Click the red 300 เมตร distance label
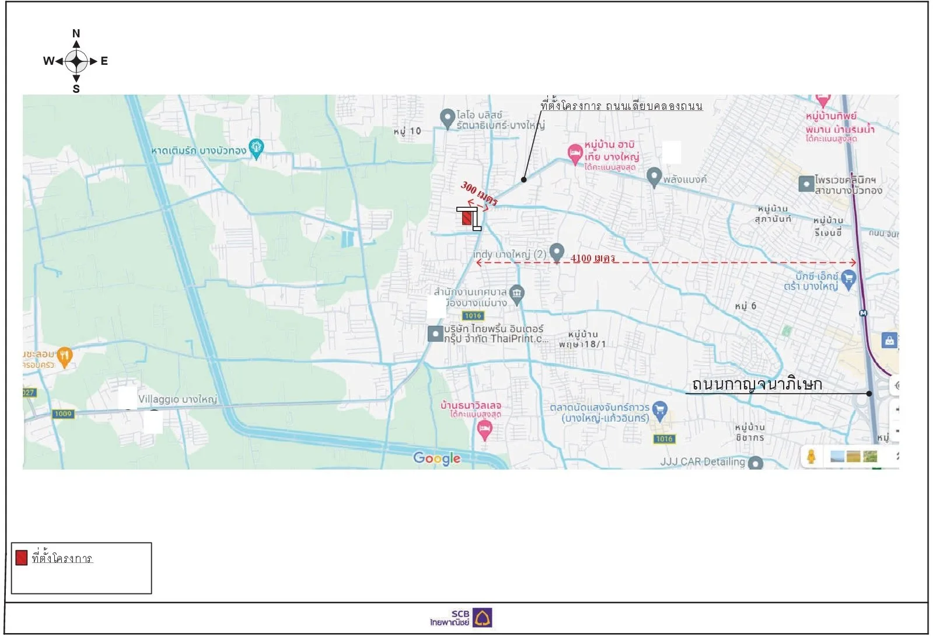The height and width of the screenshot is (636, 933). point(479,193)
